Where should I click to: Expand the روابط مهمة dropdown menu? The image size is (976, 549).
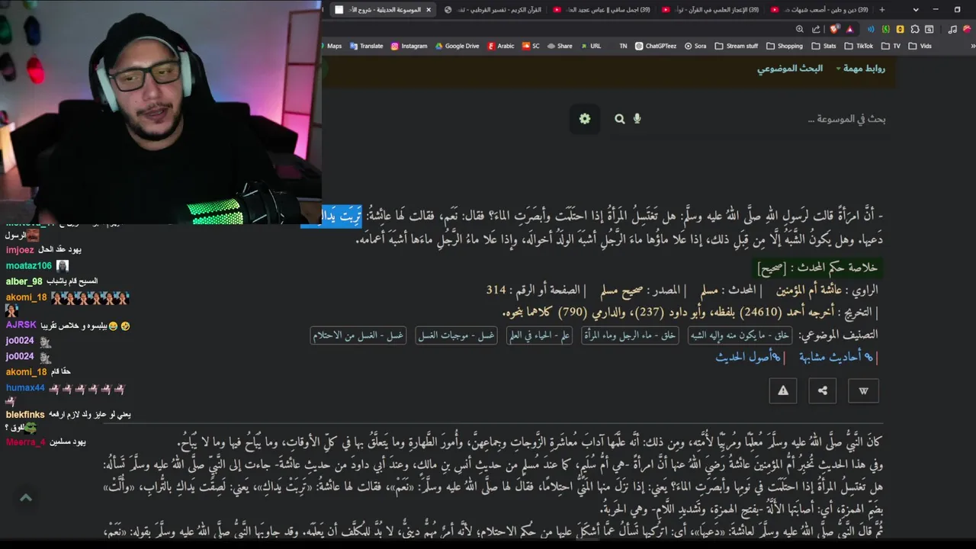click(x=860, y=69)
